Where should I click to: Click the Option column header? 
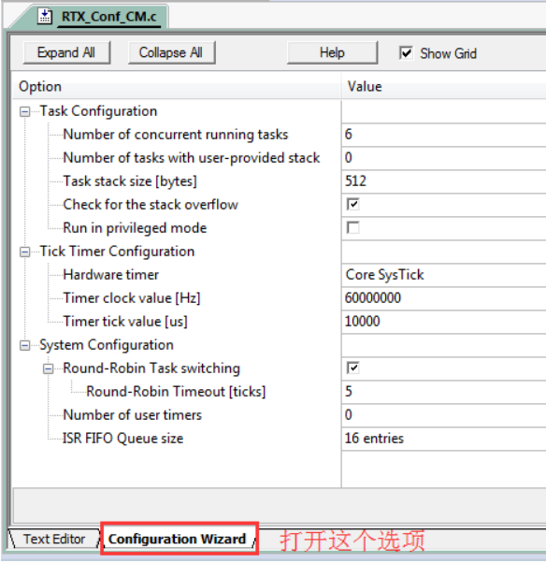(177, 87)
